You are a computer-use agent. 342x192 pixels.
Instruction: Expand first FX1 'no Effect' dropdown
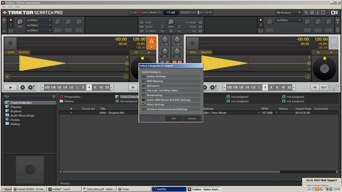pyautogui.click(x=38, y=20)
